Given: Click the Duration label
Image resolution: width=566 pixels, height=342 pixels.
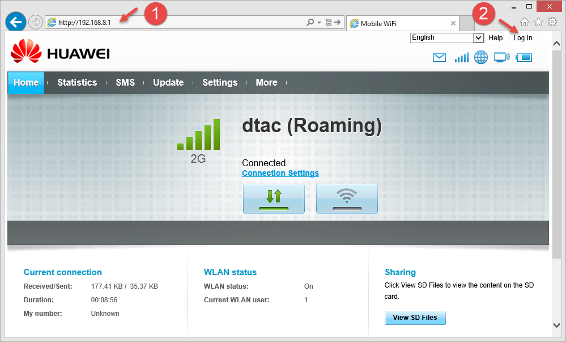Looking at the screenshot, I should [x=39, y=300].
